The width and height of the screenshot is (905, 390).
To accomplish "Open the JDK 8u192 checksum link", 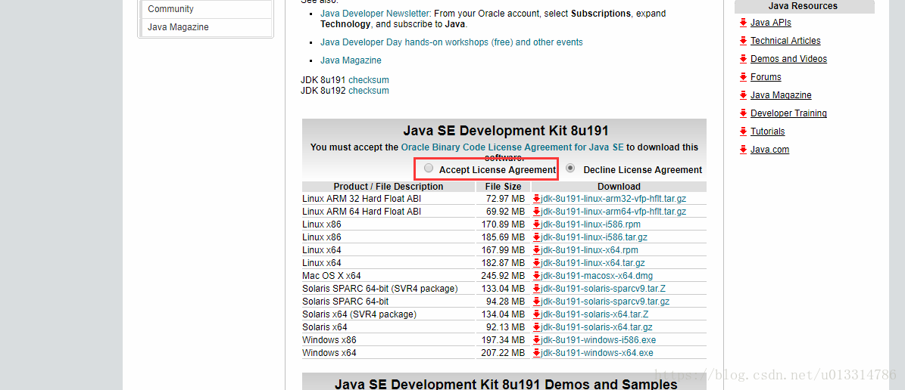I will click(x=368, y=91).
